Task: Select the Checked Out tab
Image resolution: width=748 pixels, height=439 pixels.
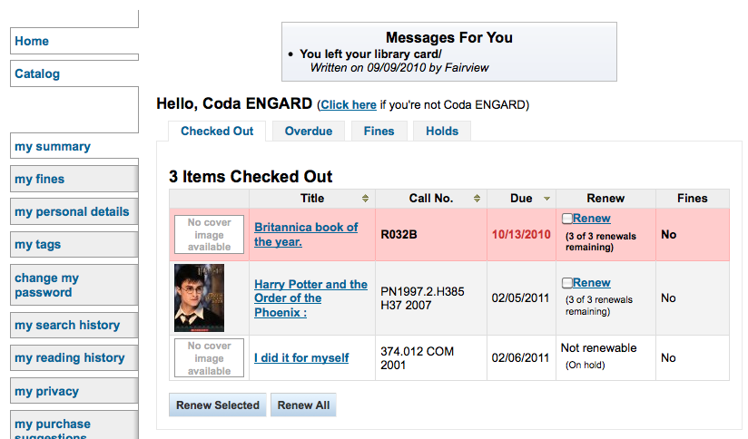Action: pyautogui.click(x=217, y=132)
